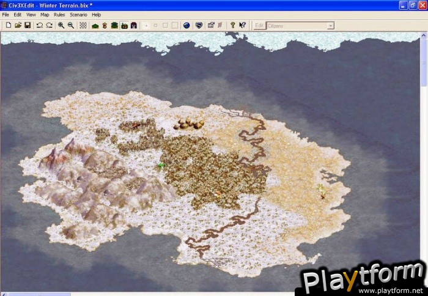Toggle the map grid display
The image size is (428, 296).
[83, 26]
